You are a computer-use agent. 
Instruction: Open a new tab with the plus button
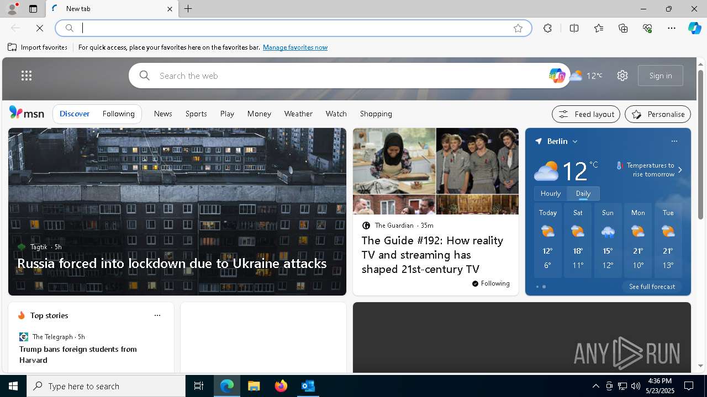tap(188, 9)
